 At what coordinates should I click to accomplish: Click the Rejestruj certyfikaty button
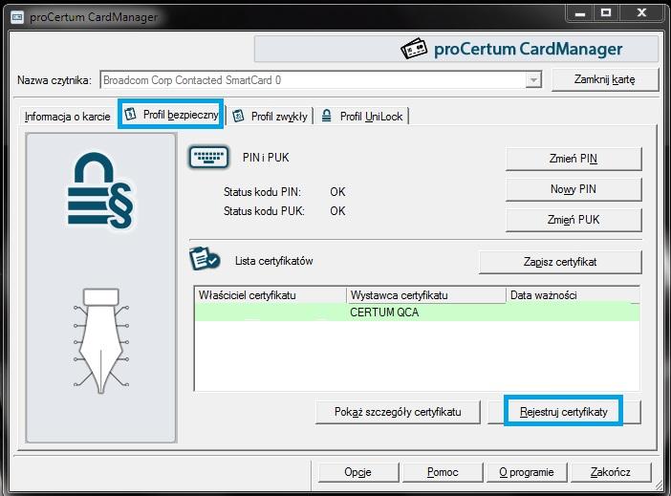[x=564, y=412]
